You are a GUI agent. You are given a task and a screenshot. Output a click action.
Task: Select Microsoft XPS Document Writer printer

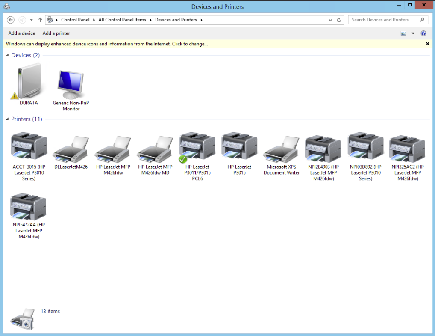282,148
